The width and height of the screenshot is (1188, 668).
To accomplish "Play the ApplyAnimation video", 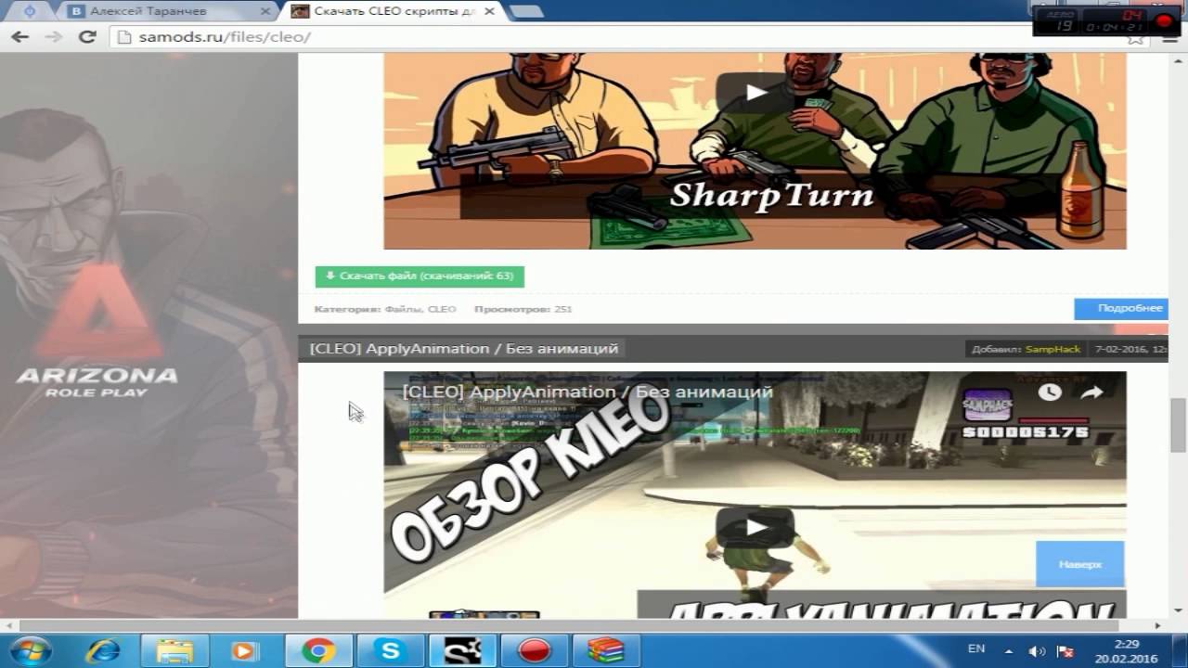I will (x=755, y=528).
